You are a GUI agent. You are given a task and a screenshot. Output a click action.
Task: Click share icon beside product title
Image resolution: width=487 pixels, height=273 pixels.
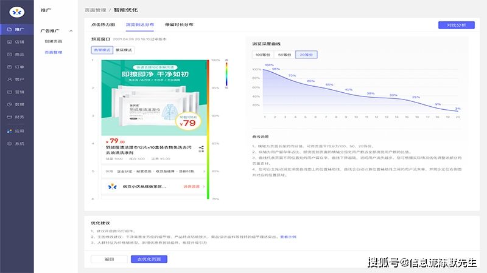pos(201,148)
